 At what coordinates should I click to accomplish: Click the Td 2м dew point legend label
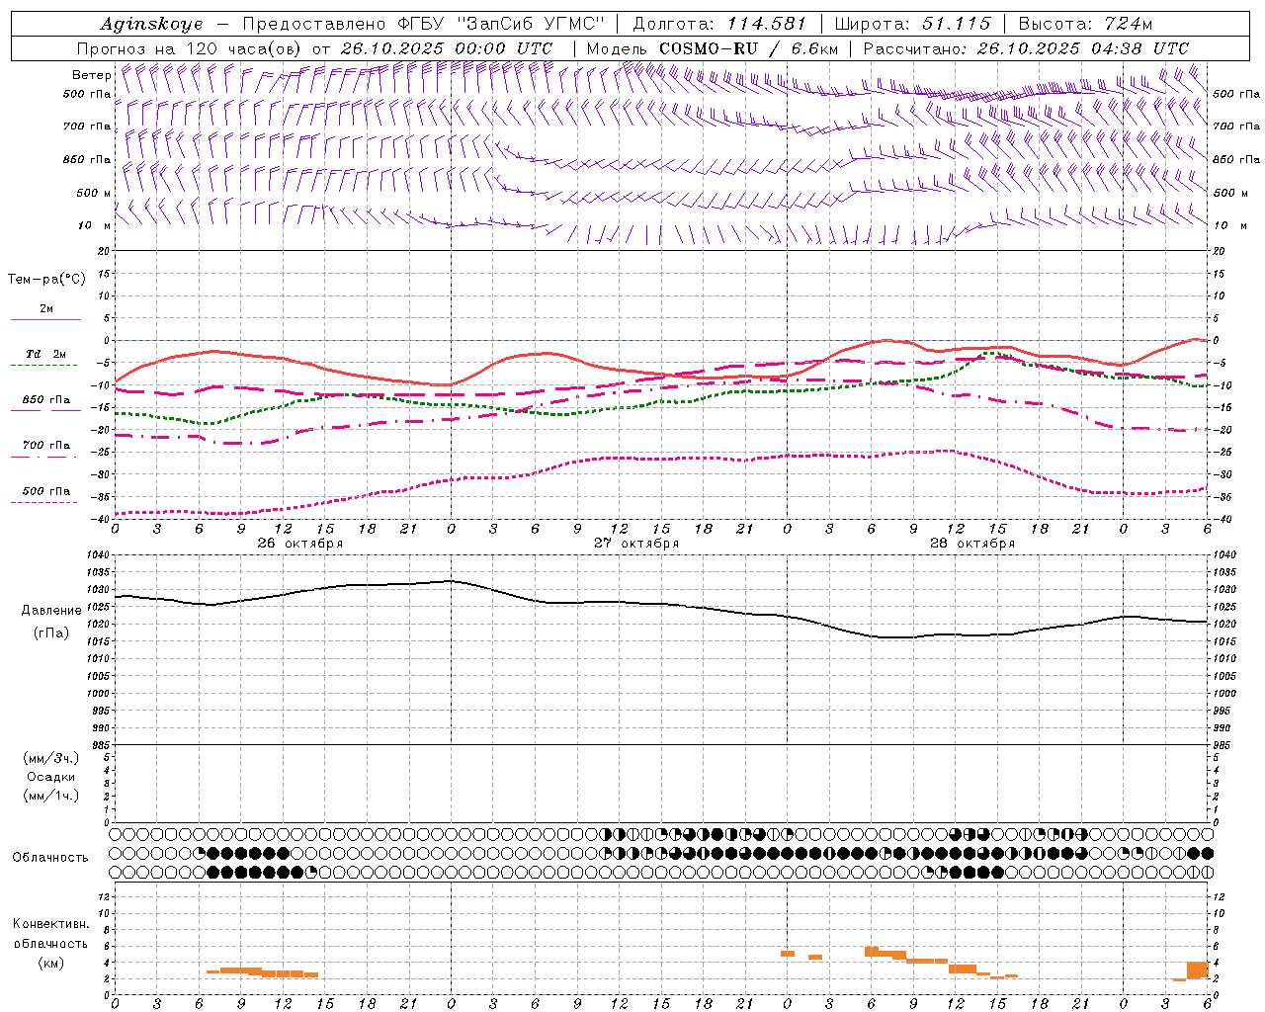46,354
